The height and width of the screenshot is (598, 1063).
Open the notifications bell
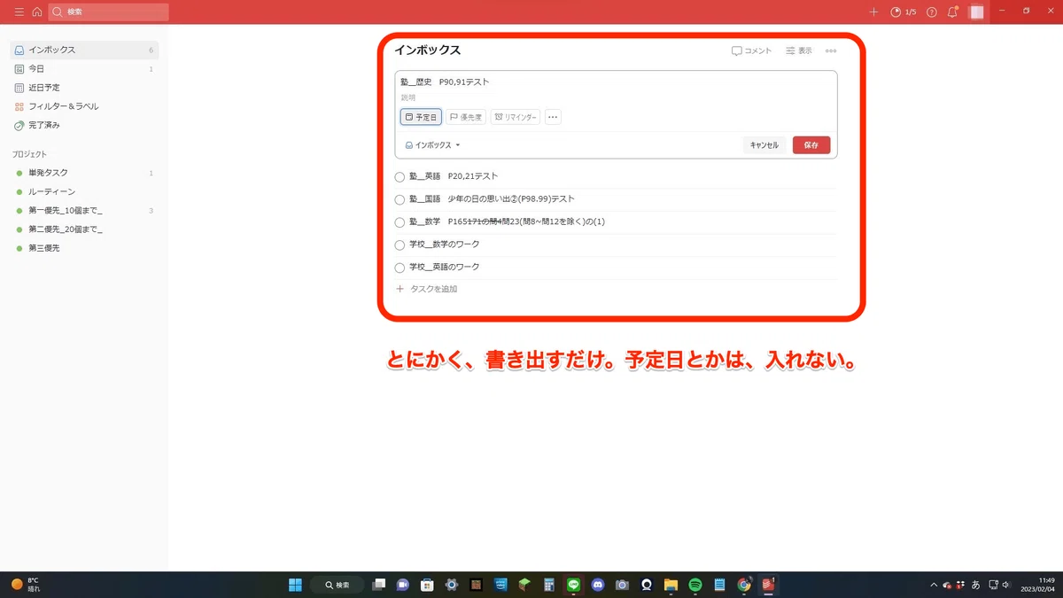point(952,12)
